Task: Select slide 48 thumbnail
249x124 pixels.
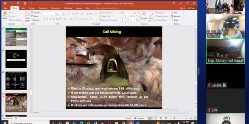Action: [x=16, y=59]
